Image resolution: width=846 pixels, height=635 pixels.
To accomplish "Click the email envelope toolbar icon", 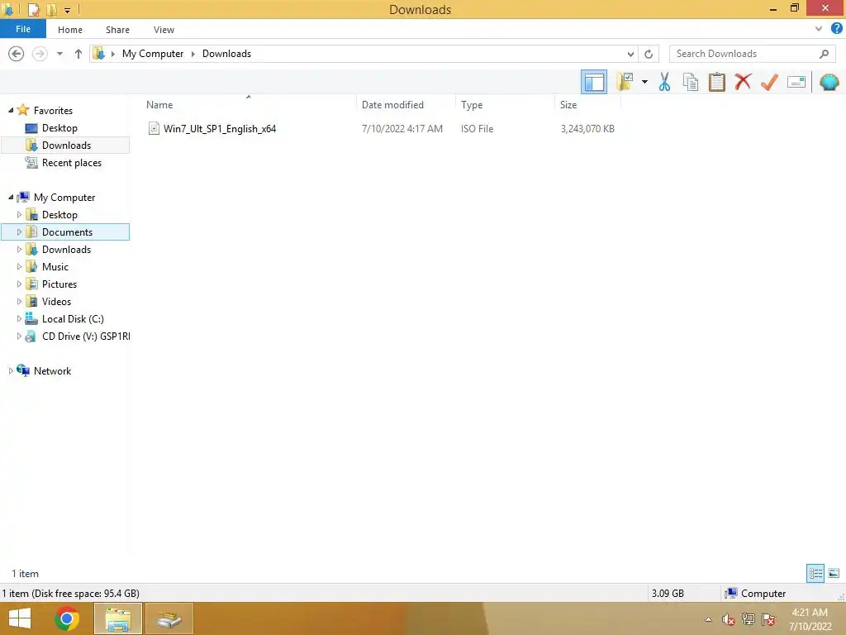I will tap(796, 82).
